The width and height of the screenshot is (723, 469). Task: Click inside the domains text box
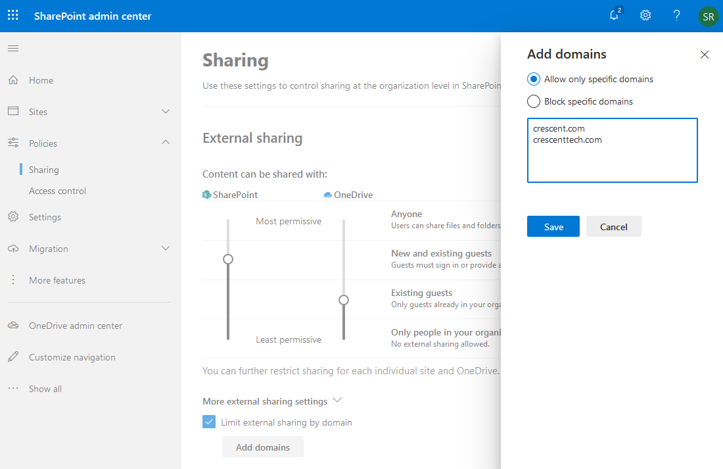(611, 150)
